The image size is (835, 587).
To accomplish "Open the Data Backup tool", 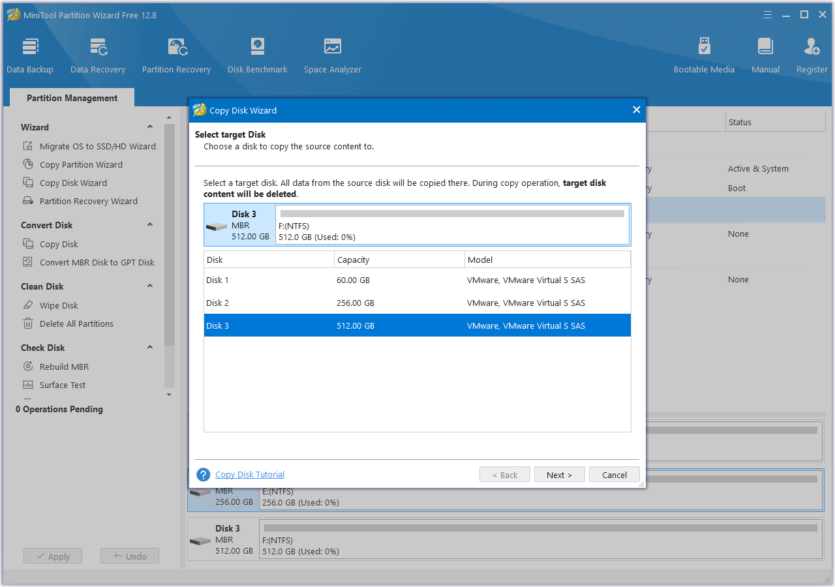I will point(30,55).
